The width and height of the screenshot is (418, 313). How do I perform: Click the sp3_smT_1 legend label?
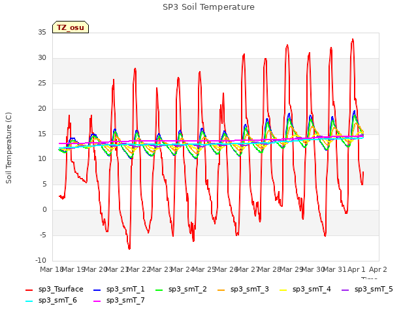pyautogui.click(x=125, y=290)
